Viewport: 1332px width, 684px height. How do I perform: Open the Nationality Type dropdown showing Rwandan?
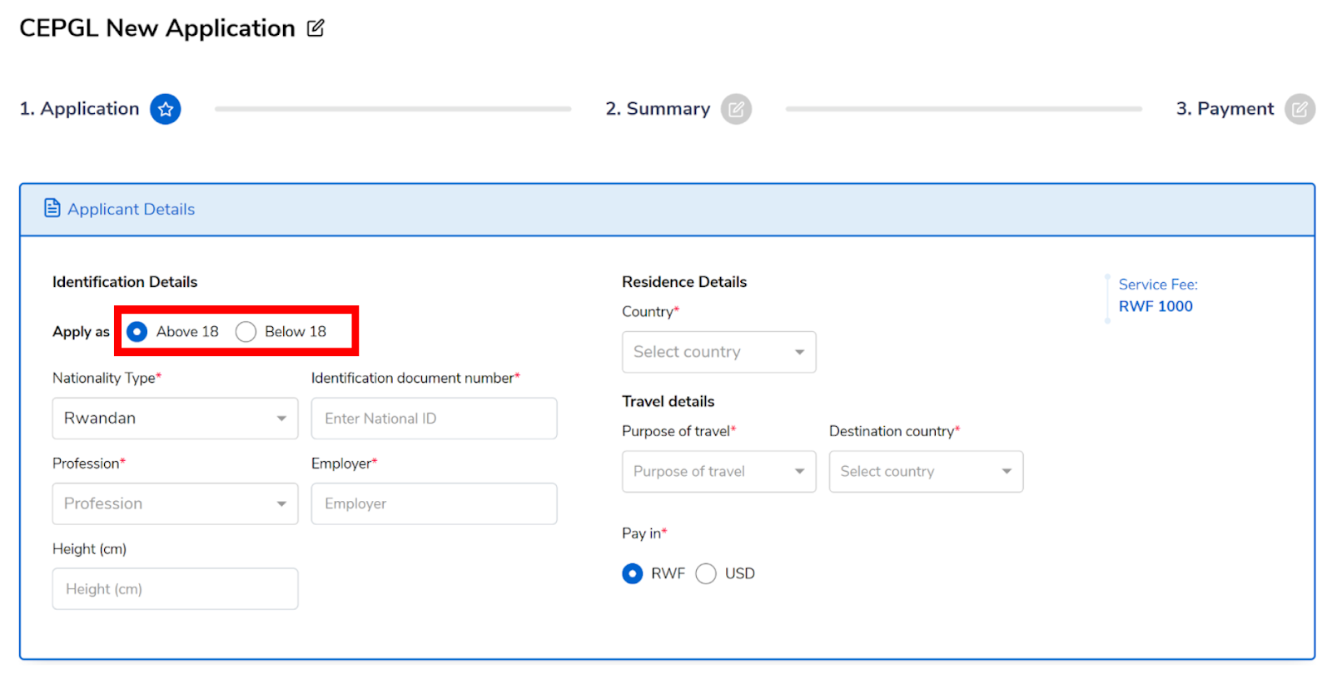(x=175, y=419)
